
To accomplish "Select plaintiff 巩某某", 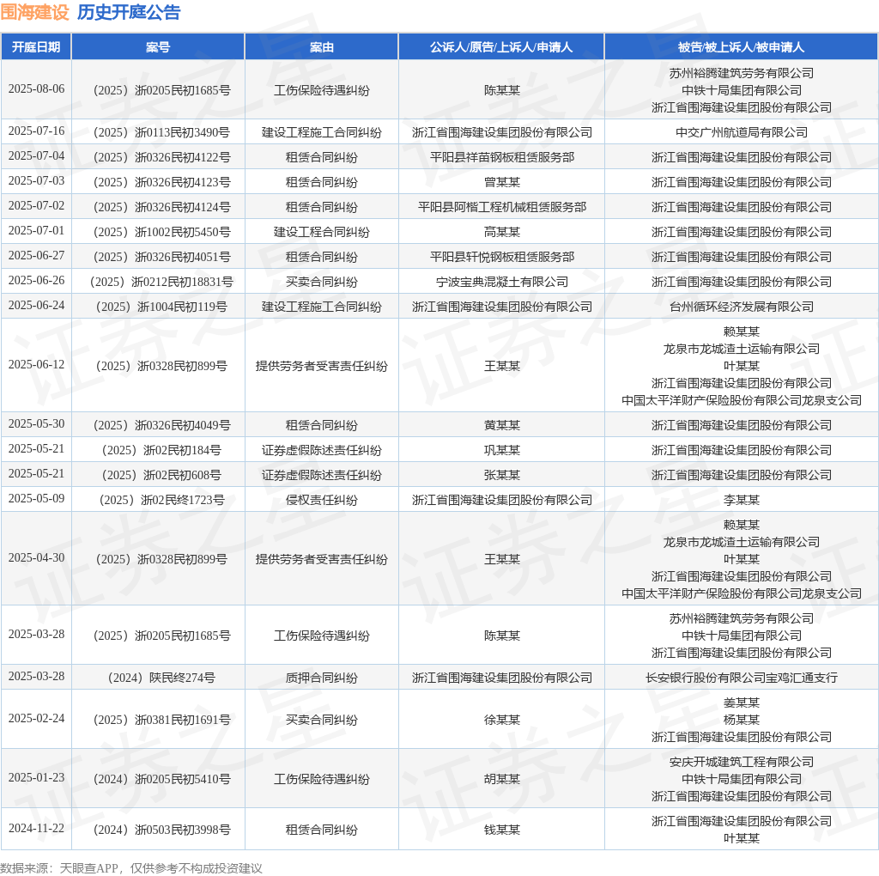I will [501, 450].
